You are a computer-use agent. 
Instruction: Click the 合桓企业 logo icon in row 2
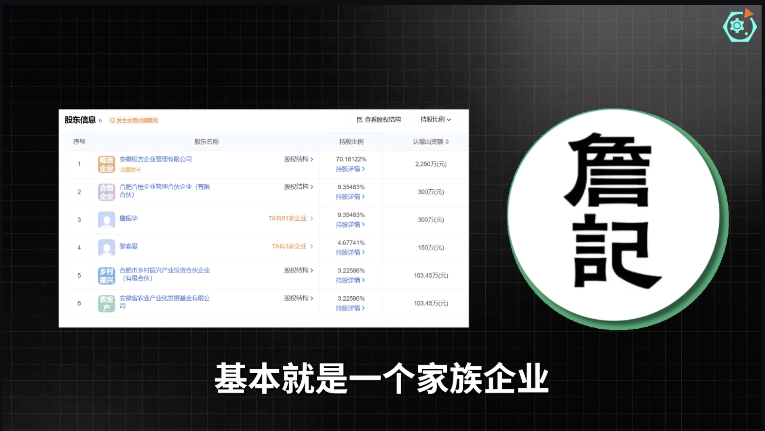click(x=107, y=192)
